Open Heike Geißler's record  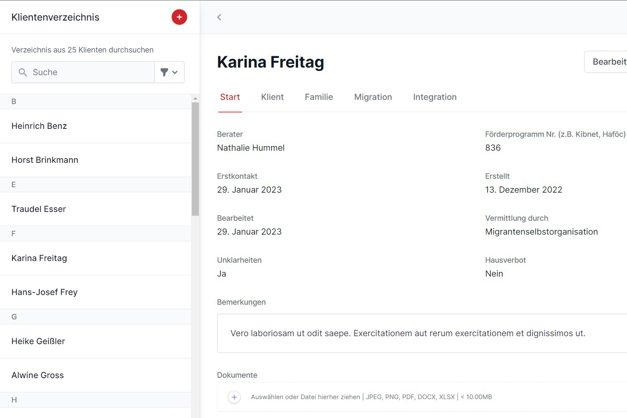38,341
